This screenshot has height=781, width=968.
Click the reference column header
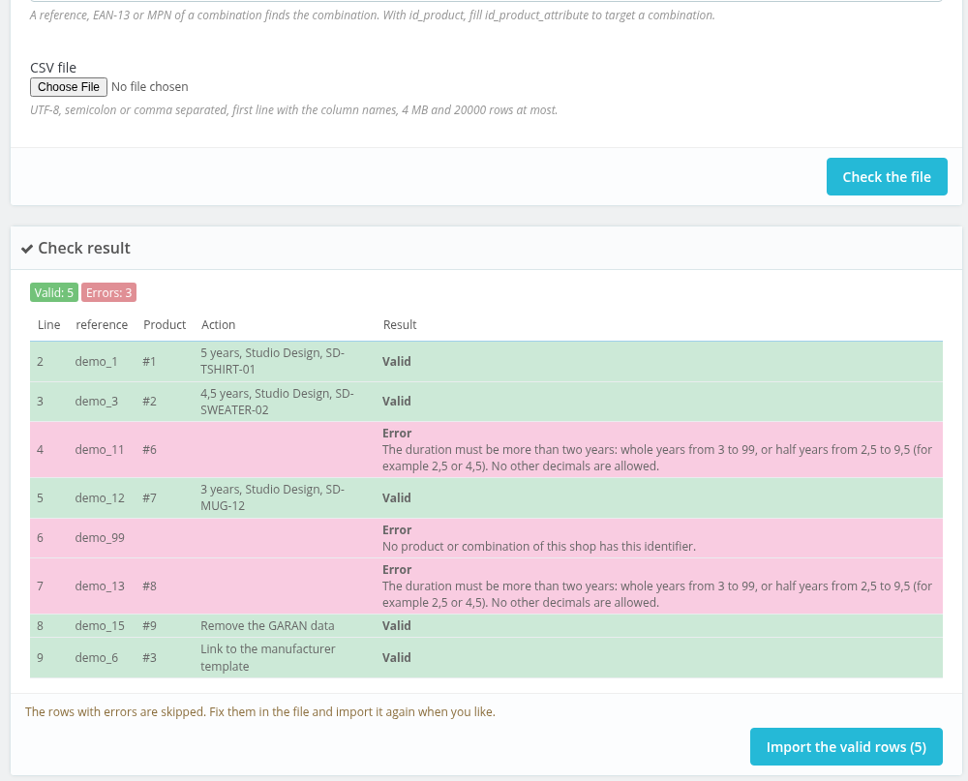point(102,325)
